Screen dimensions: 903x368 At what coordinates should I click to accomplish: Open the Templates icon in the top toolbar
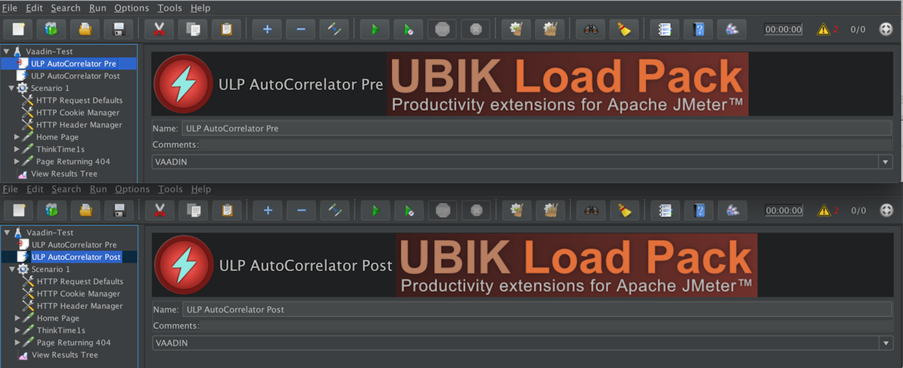[51, 29]
